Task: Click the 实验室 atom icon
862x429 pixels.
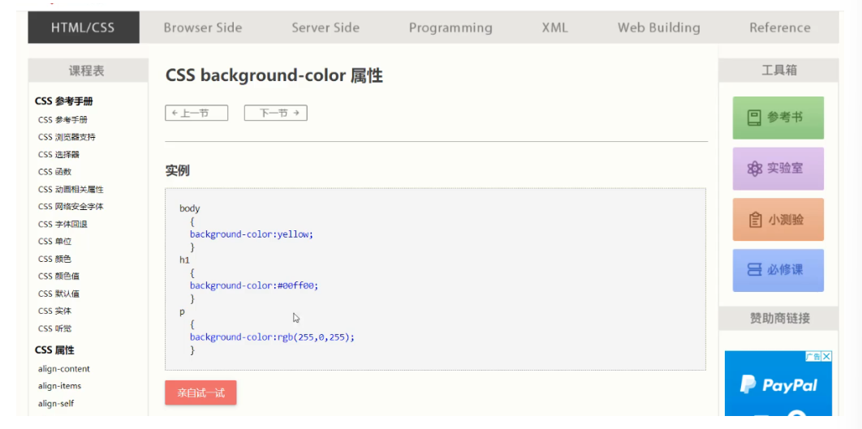Action: pos(755,169)
